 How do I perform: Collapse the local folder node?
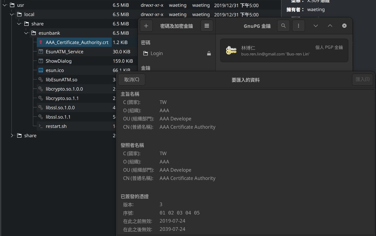click(x=12, y=14)
